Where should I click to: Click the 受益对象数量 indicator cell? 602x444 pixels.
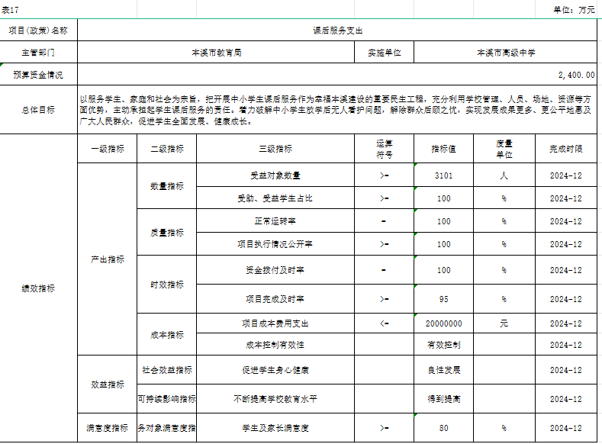pos(275,175)
